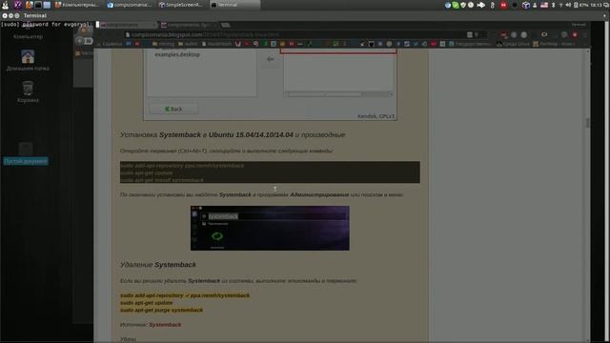Open the Домашняя папка desktop icon
This screenshot has width=610, height=343.
click(28, 60)
